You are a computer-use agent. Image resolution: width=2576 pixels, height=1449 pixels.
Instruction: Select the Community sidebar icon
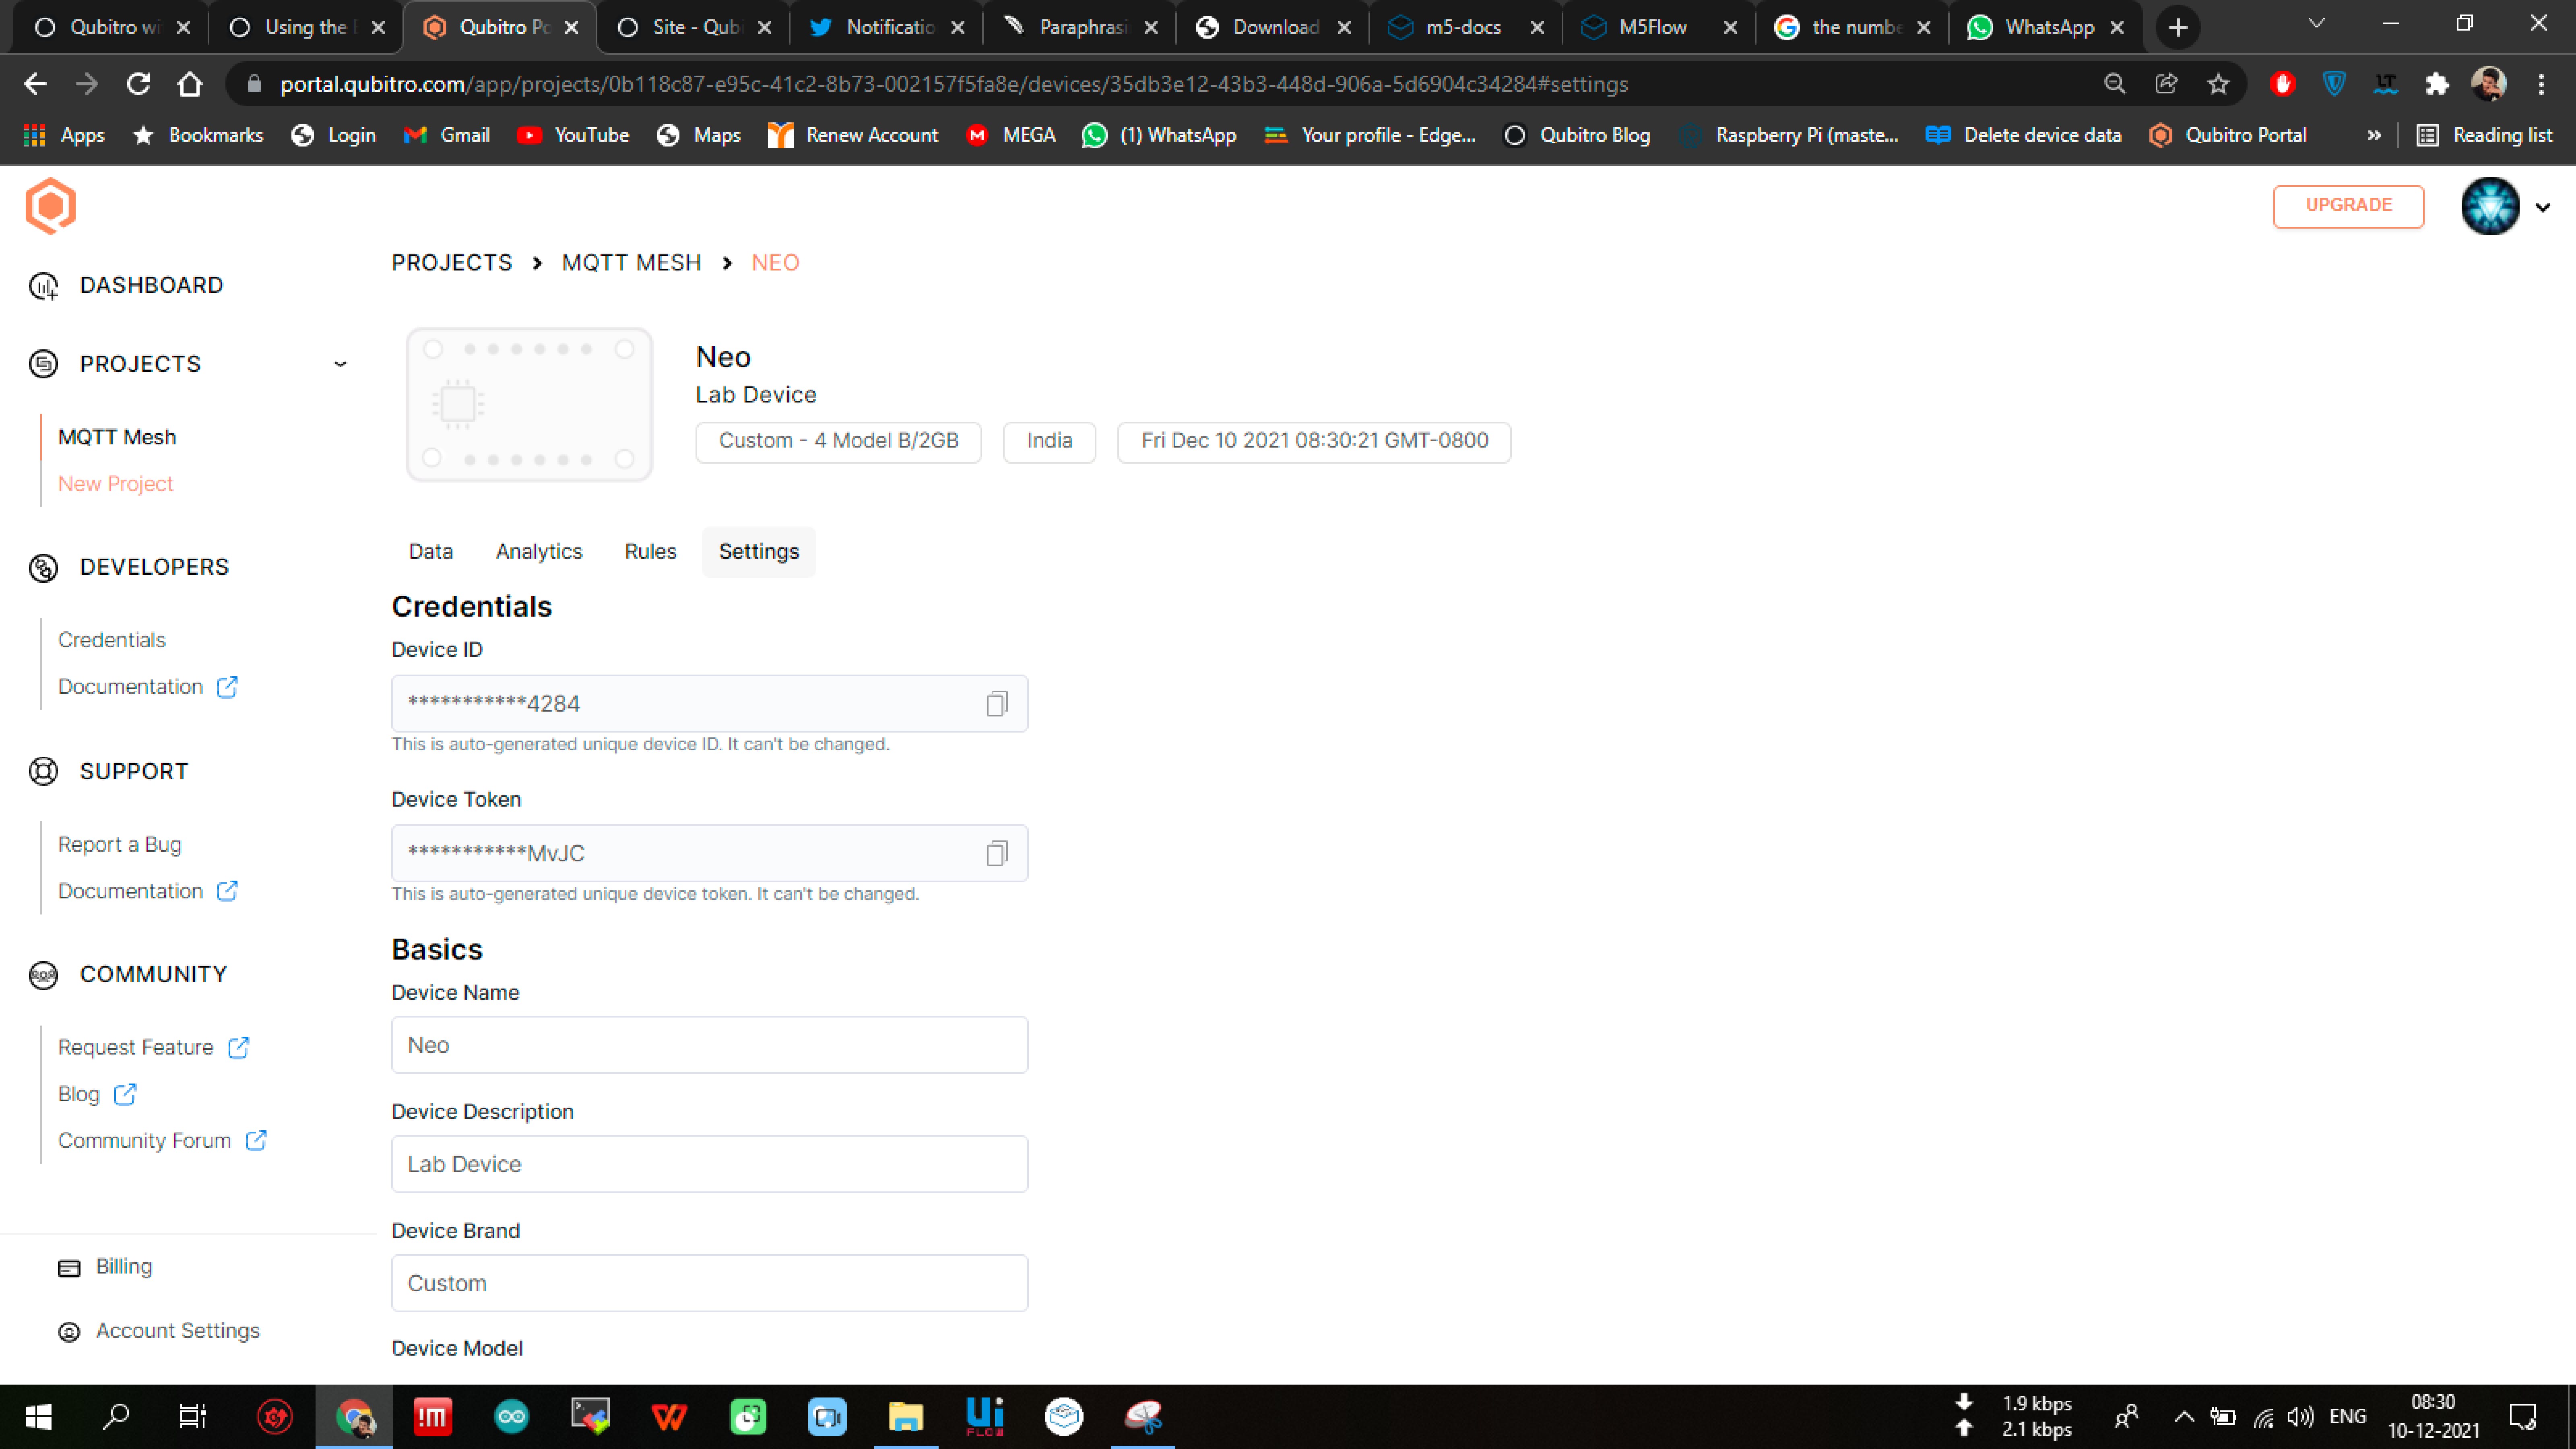43,974
